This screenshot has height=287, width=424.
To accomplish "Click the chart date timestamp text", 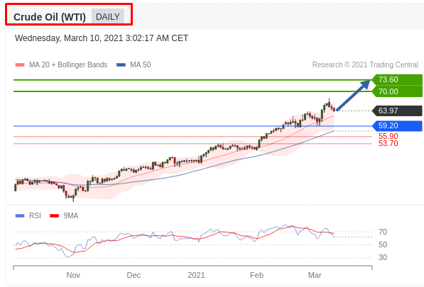I will [102, 38].
